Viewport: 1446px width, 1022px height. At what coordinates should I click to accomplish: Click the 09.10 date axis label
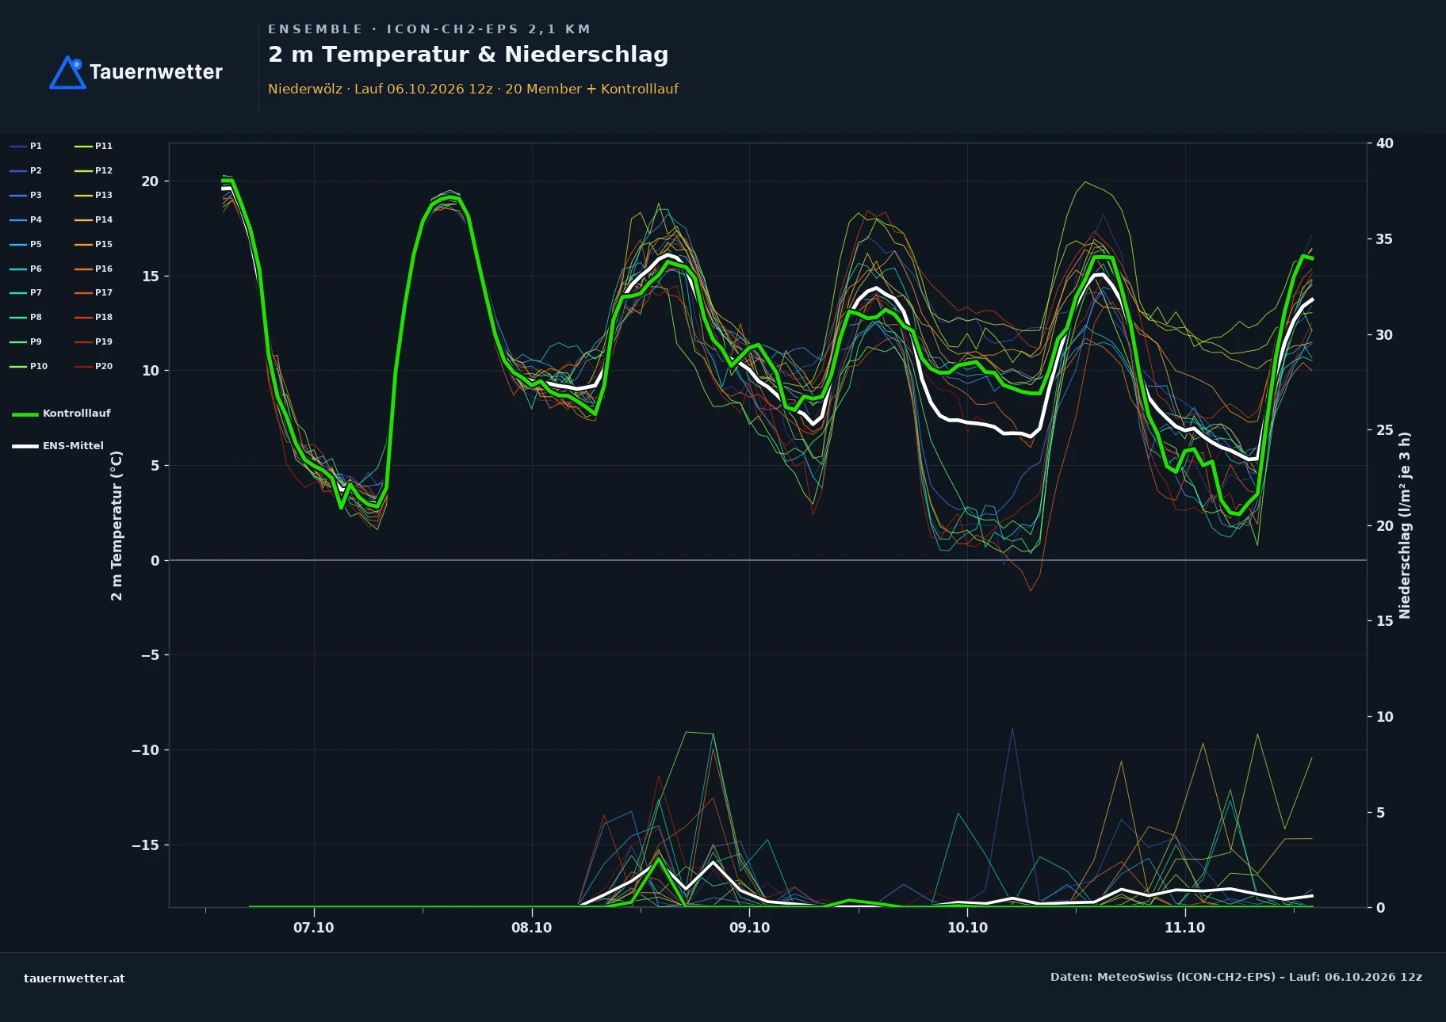(x=750, y=928)
